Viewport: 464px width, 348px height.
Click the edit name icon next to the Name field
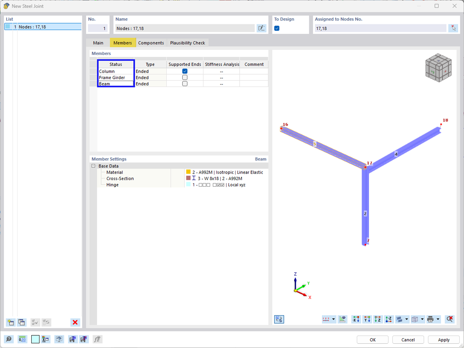(261, 28)
